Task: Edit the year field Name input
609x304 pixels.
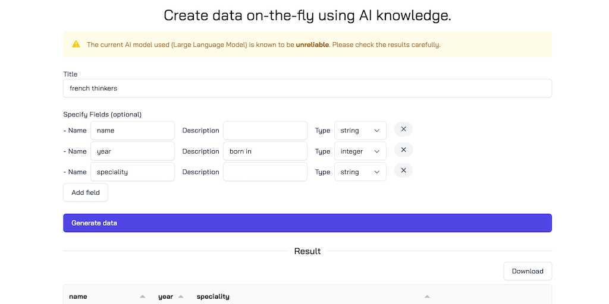Action: 133,151
